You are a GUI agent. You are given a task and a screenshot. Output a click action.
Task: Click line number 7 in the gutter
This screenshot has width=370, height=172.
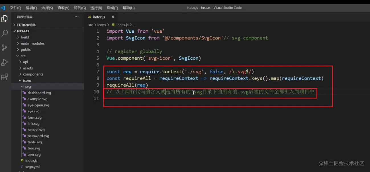click(98, 72)
